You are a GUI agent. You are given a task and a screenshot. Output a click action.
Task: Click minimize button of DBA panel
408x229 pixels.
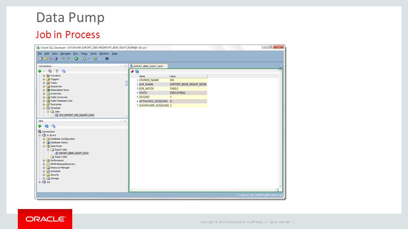125,121
